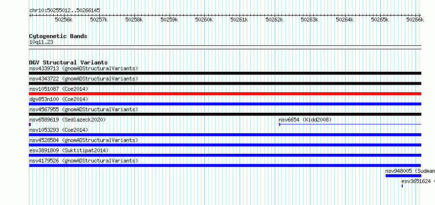Open variant label esv3891809 (Suktitipat2014)
The image size is (435, 205).
point(69,150)
